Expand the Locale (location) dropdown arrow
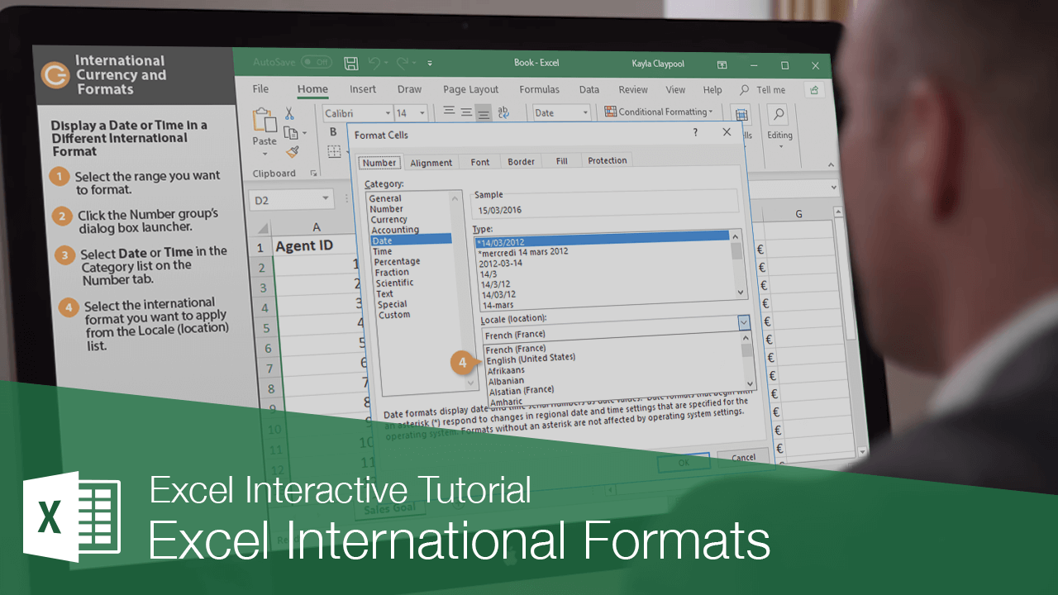 coord(744,323)
